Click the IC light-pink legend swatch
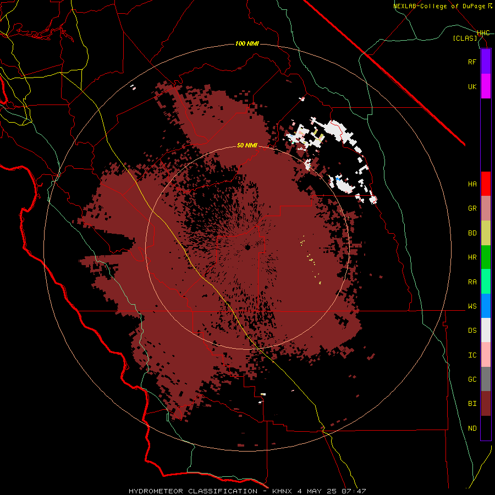495x495 pixels. point(486,355)
